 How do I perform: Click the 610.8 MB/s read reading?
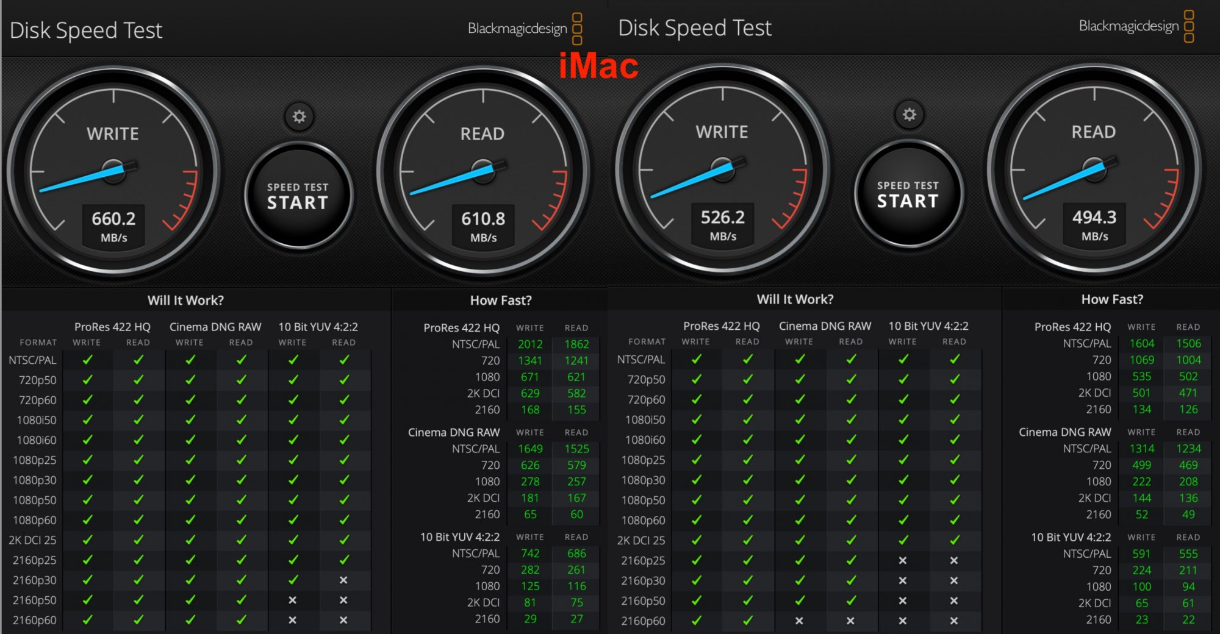(483, 226)
